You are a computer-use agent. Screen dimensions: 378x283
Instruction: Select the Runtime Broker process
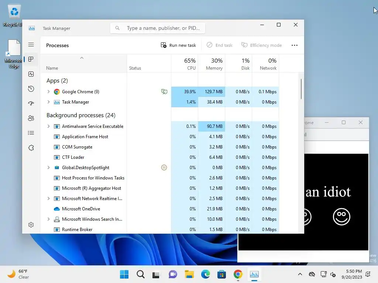[160, 230]
